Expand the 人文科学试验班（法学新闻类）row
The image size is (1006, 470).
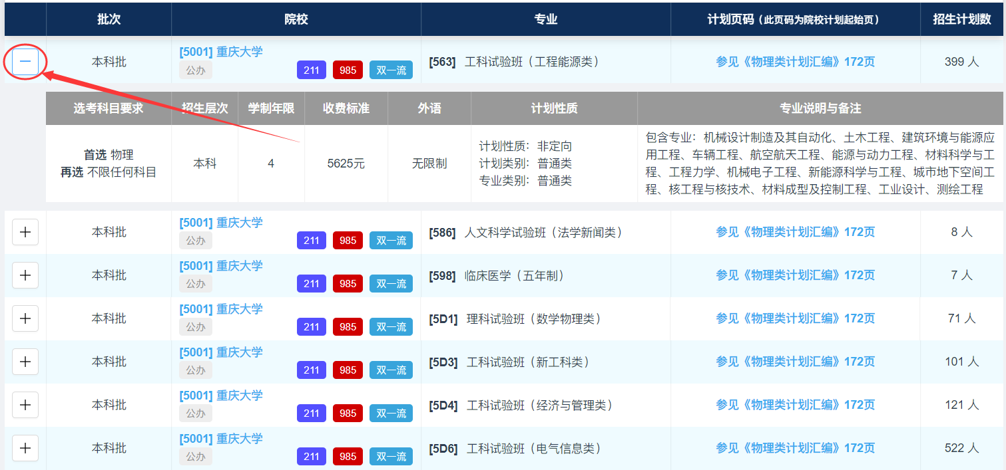click(25, 232)
